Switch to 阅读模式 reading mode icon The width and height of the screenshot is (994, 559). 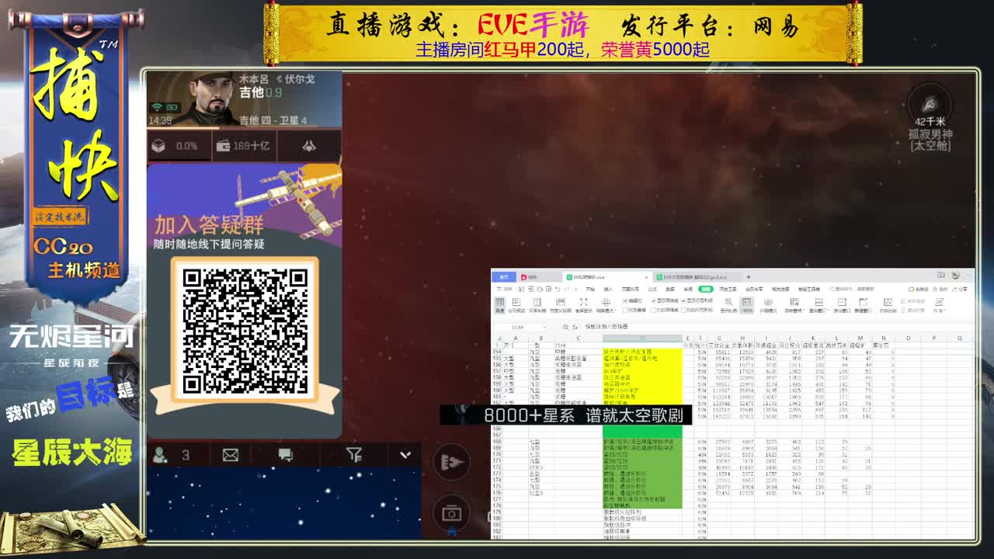click(x=606, y=303)
